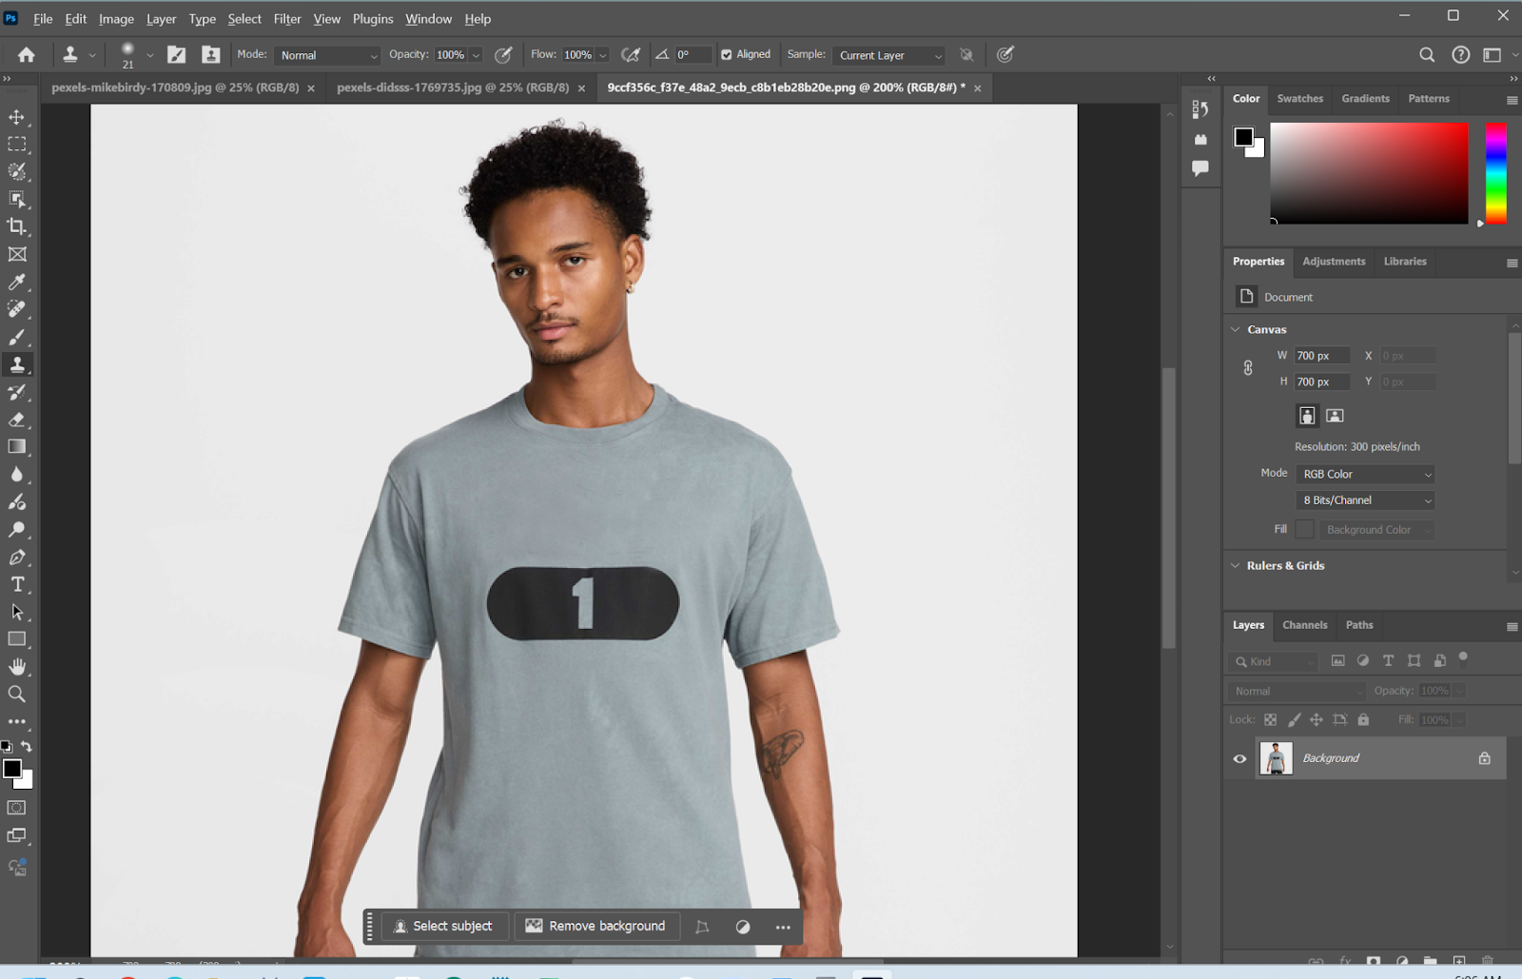Viewport: 1522px width, 979px height.
Task: Click the Remove background button
Action: pyautogui.click(x=596, y=927)
